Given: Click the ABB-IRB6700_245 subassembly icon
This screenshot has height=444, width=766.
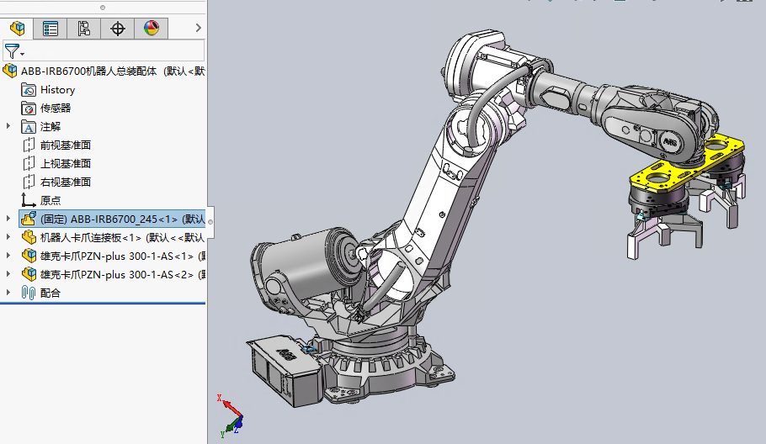Looking at the screenshot, I should (29, 219).
